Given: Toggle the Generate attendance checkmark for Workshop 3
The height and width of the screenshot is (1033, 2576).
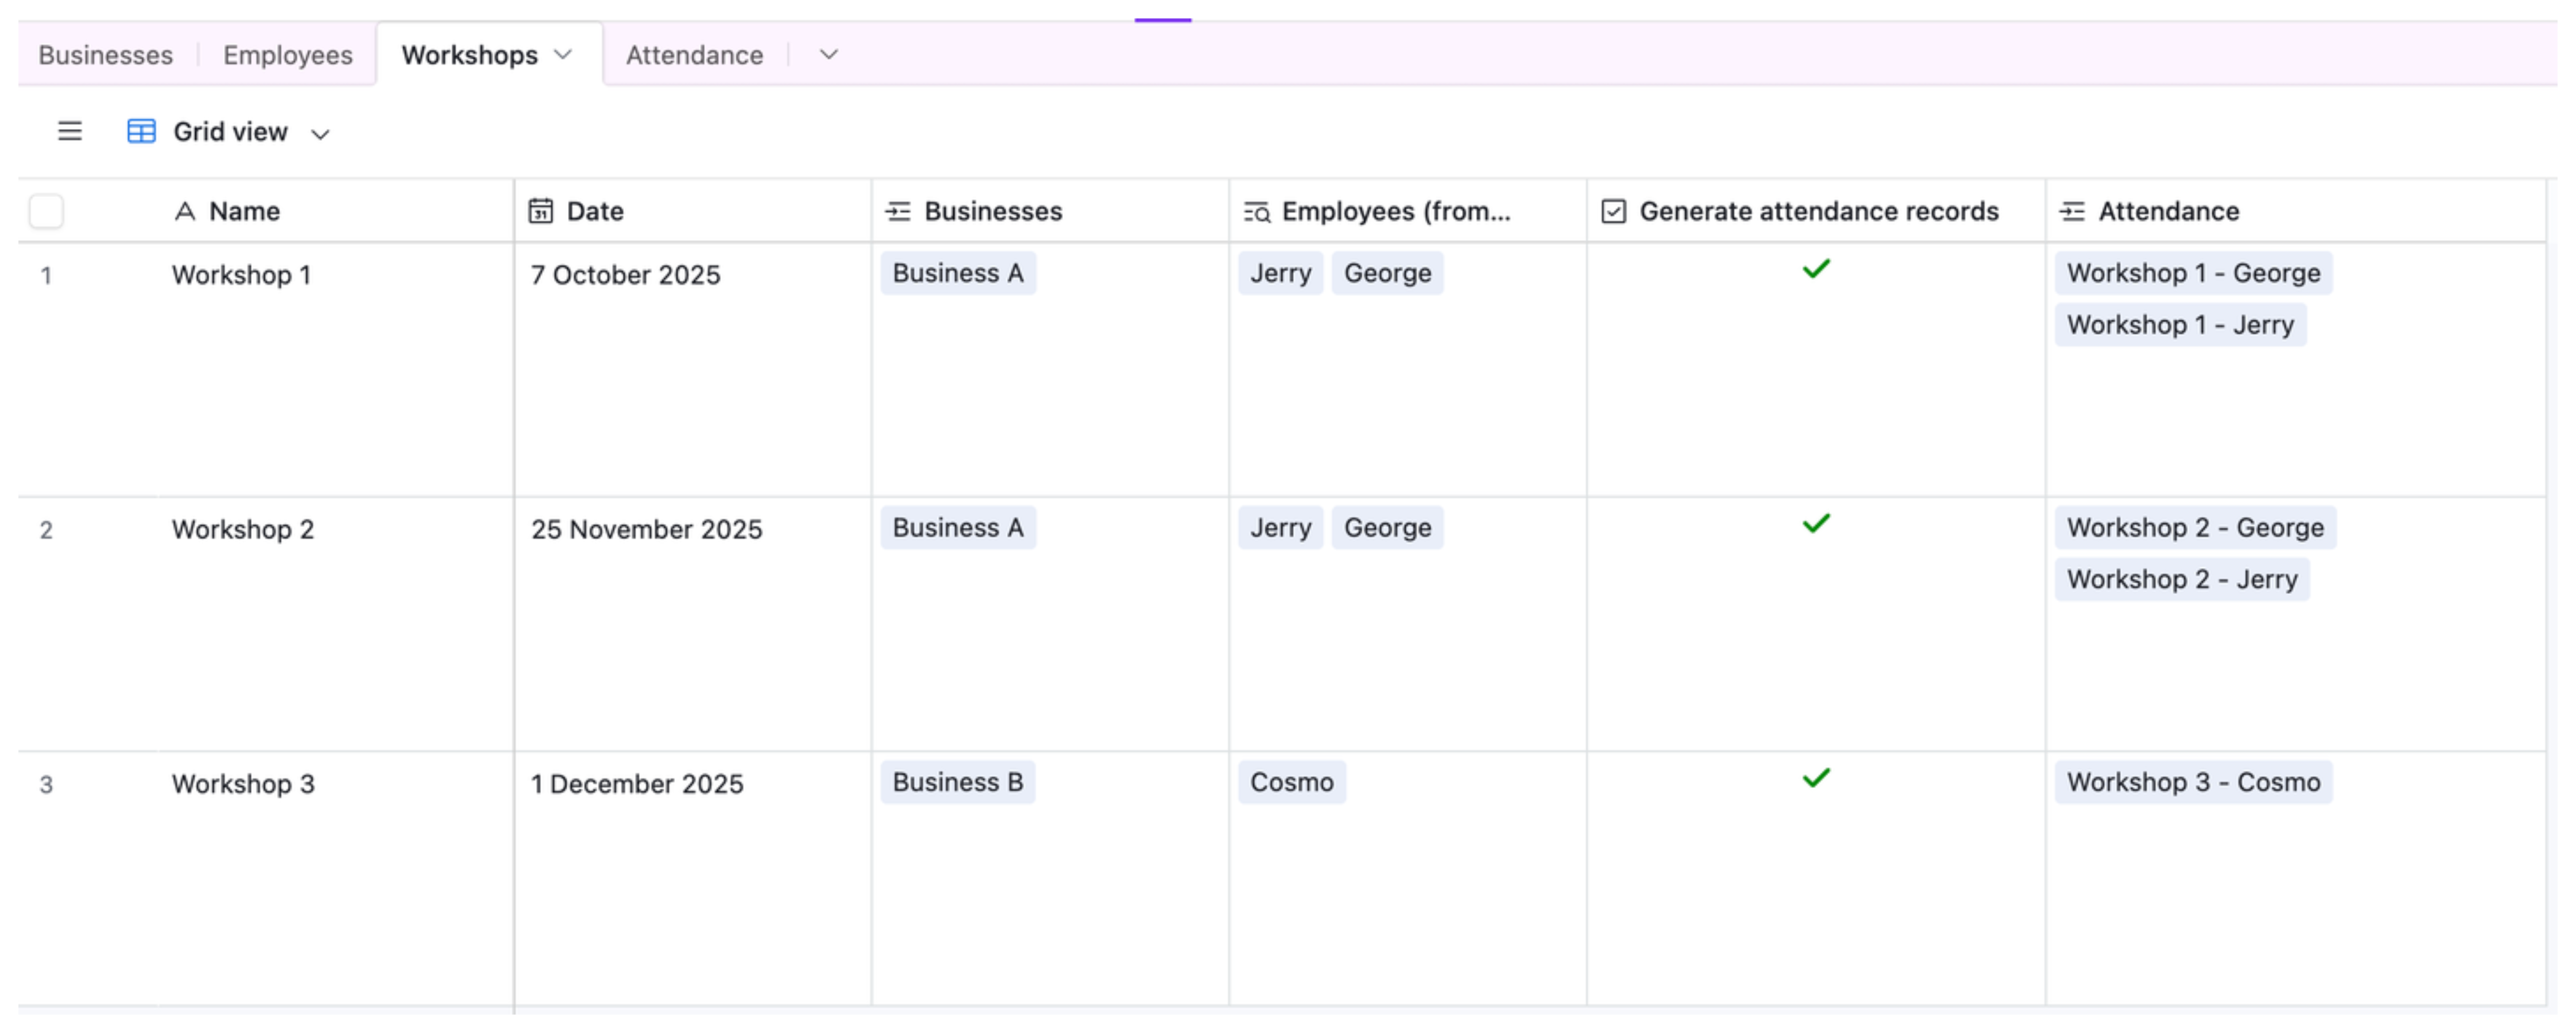Looking at the screenshot, I should pos(1816,778).
